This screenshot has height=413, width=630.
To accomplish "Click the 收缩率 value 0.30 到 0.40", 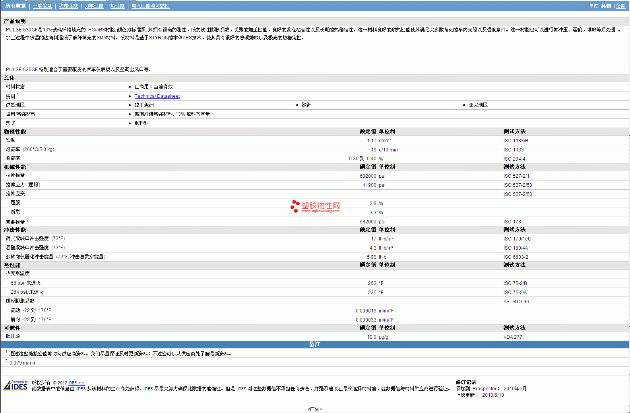I will 362,159.
